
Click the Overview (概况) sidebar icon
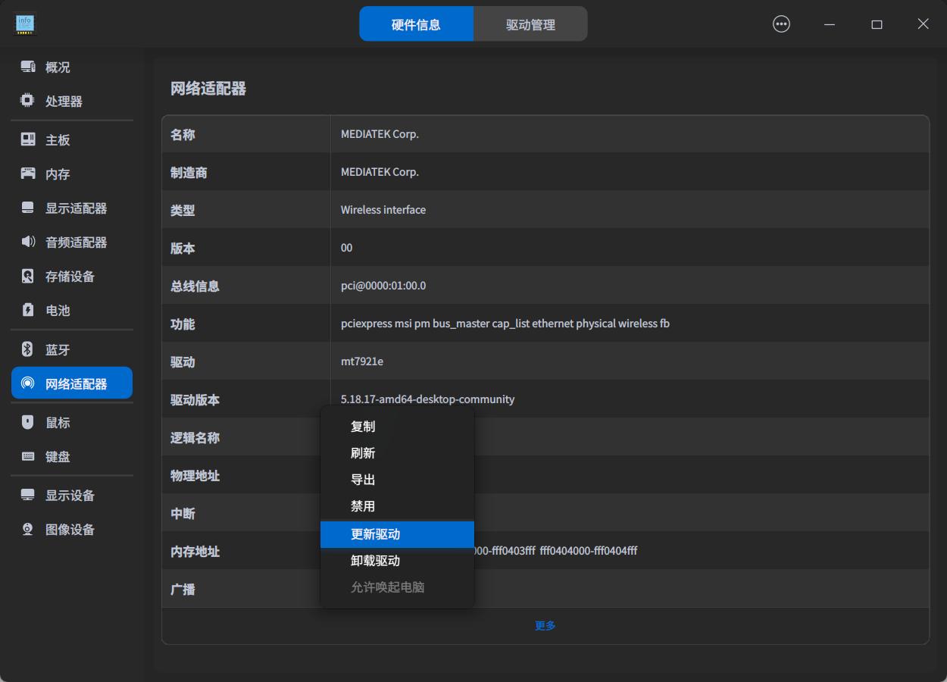pos(28,67)
